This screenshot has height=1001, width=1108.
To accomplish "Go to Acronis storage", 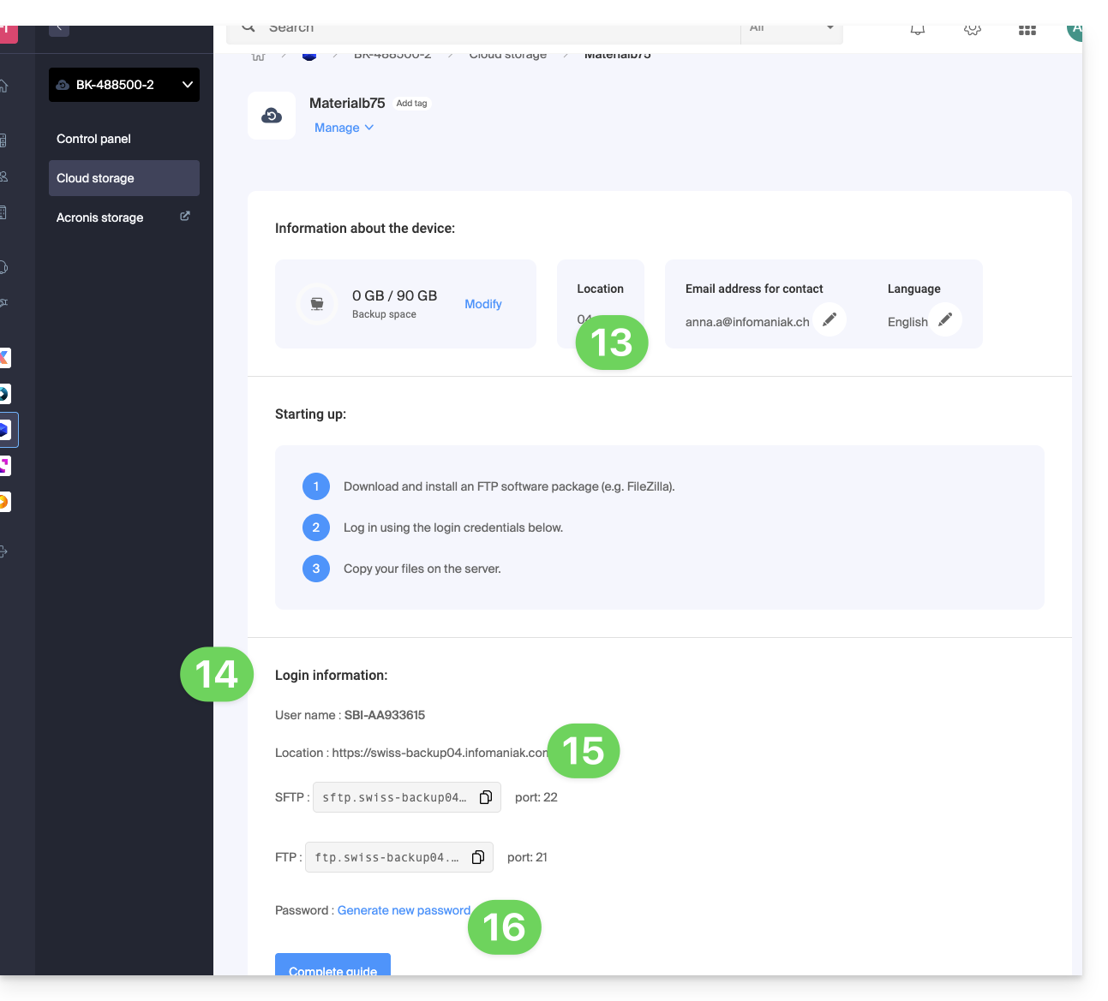I will point(100,217).
